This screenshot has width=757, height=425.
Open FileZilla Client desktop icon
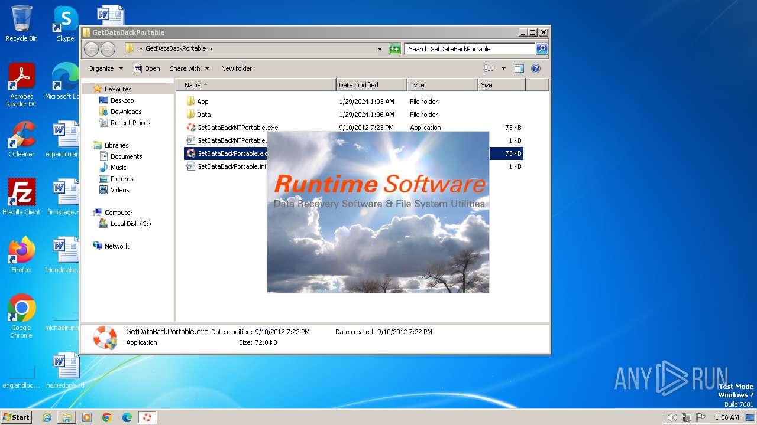21,197
